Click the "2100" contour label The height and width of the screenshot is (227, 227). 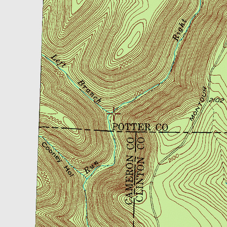[173, 158]
